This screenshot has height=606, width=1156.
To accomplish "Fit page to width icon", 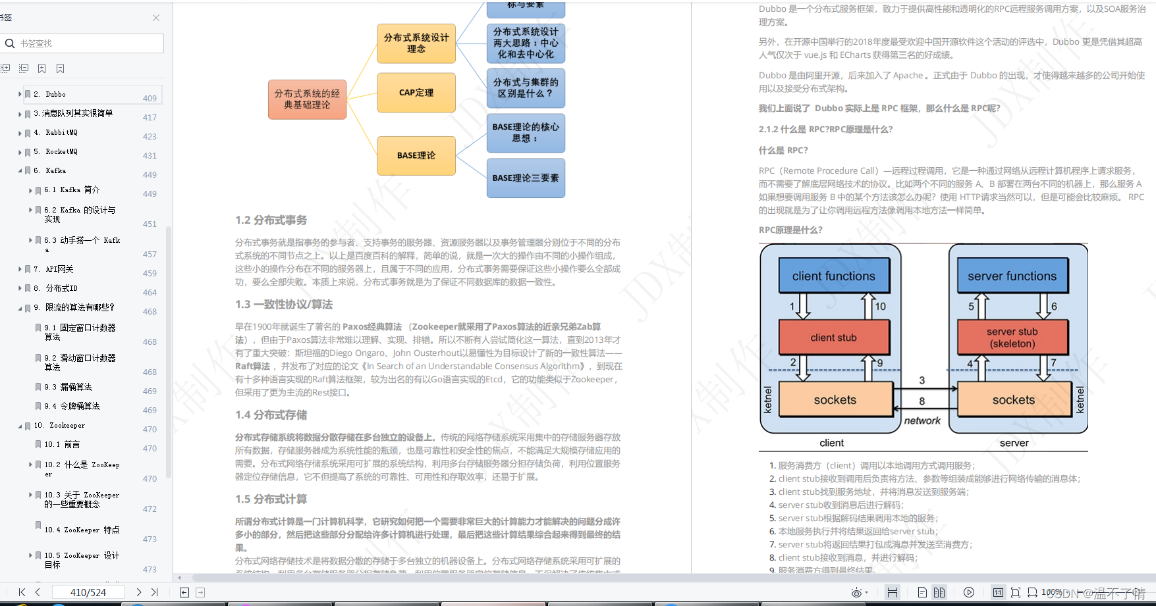I will click(1032, 592).
